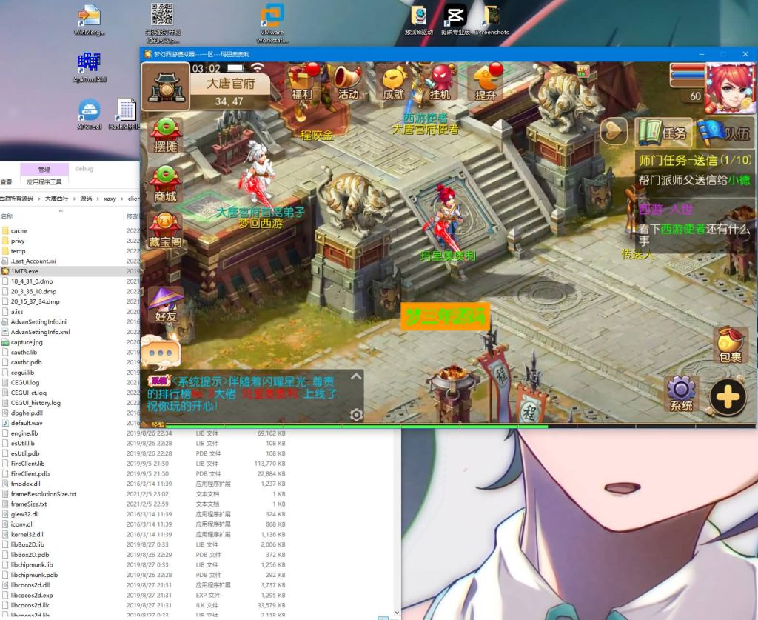
Task: Select the 1MT3.exe file
Action: pyautogui.click(x=24, y=271)
